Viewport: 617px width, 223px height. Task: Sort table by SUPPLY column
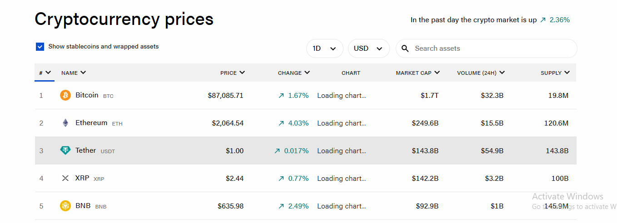[555, 73]
